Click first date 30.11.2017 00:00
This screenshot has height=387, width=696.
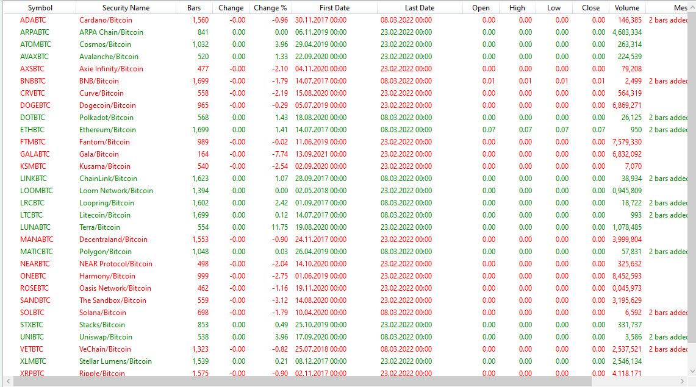(x=320, y=20)
